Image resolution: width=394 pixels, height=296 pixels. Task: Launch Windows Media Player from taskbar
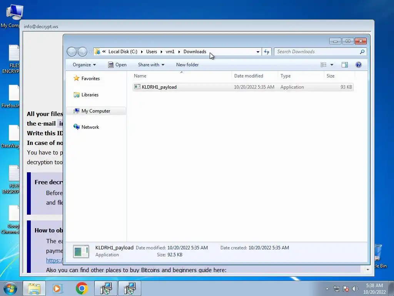(x=58, y=288)
